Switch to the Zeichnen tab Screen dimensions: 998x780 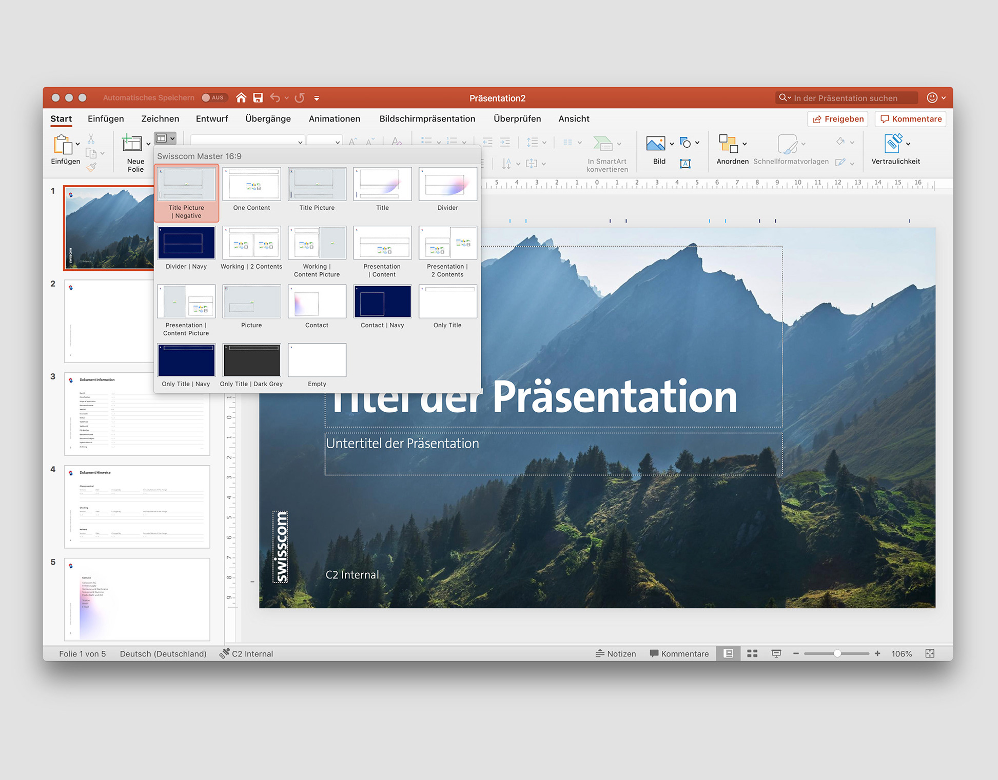160,118
